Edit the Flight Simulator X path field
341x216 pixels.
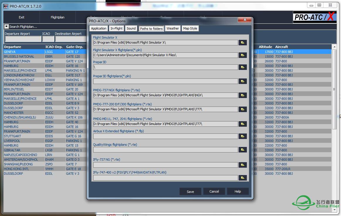(x=165, y=42)
